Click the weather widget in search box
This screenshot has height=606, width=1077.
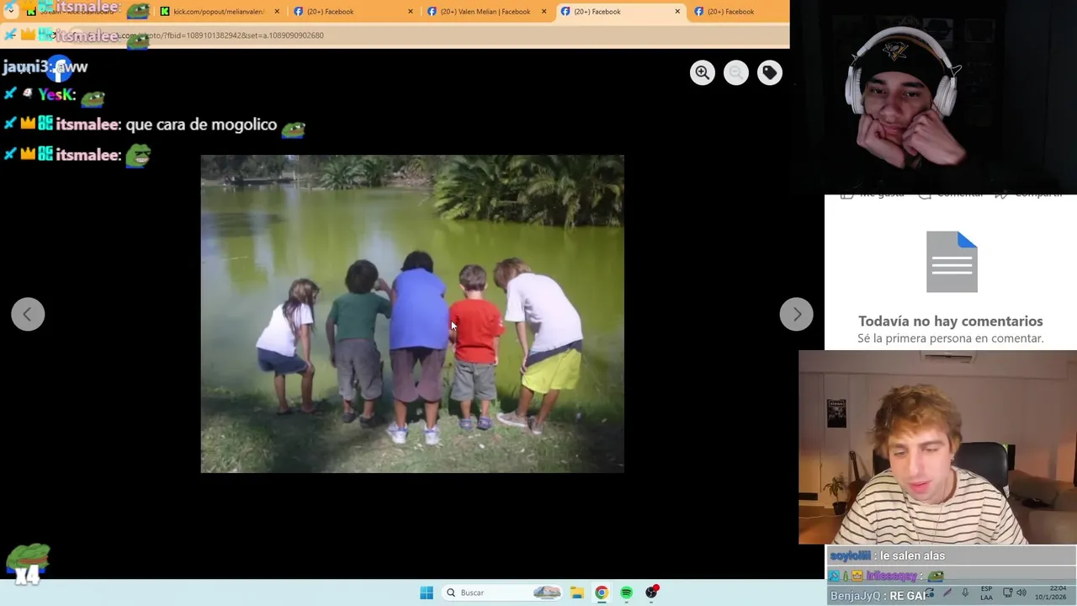pos(547,593)
